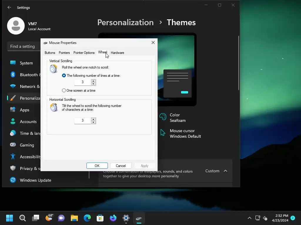
Task: Click the VM7 user account avatar
Action: coord(16,26)
